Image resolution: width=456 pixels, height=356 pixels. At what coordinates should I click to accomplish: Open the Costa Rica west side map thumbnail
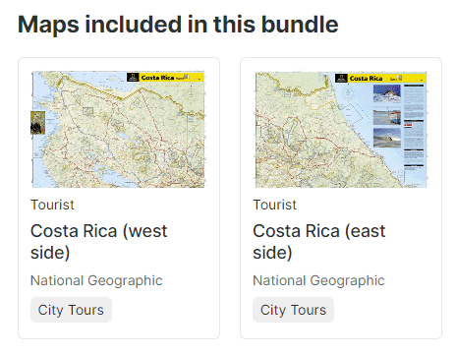tap(118, 129)
